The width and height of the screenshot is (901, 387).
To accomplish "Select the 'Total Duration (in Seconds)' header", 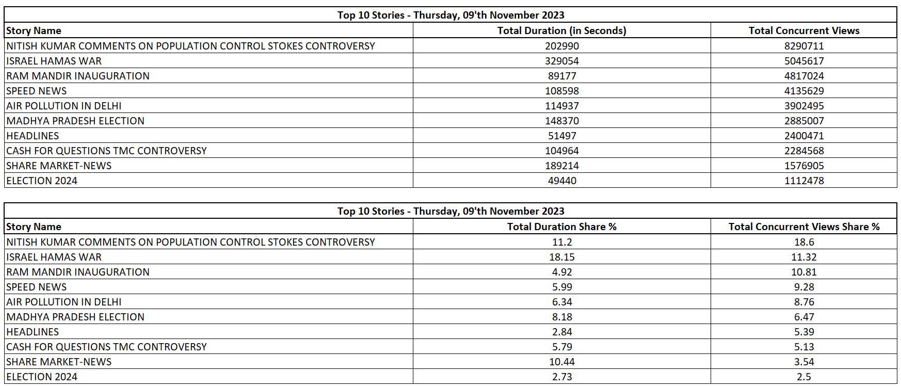I will pos(561,30).
